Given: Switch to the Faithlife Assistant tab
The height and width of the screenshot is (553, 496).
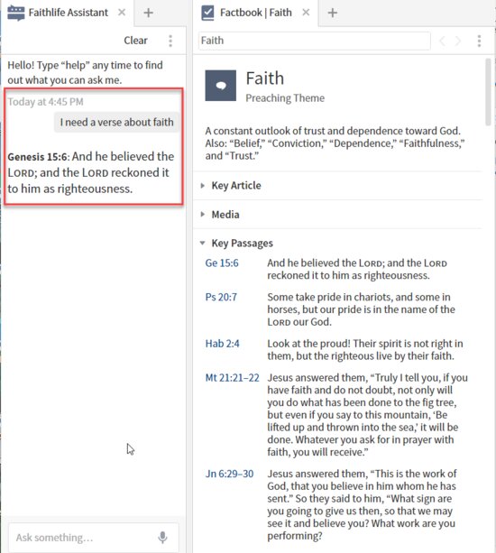Looking at the screenshot, I should (67, 13).
